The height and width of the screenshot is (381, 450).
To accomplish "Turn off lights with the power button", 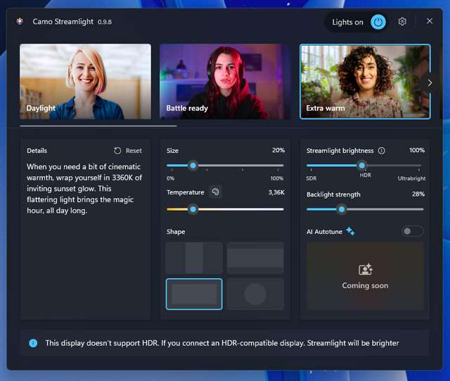I will (378, 22).
